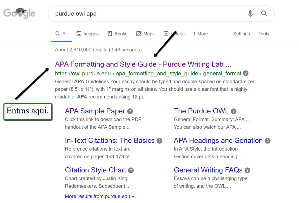This screenshot has height=203, width=299.
Task: Open the Settings menu
Action: 241,34
